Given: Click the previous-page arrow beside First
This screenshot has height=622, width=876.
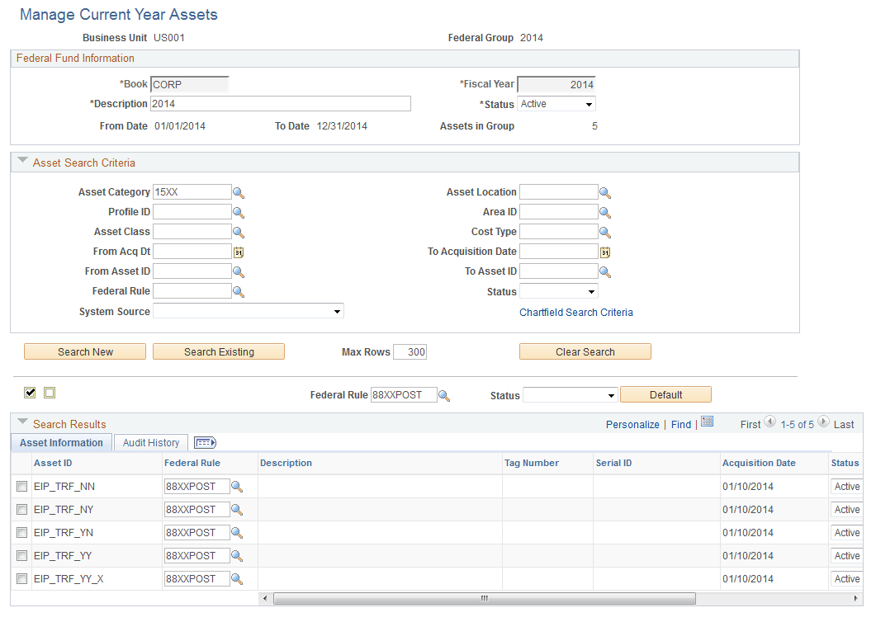Looking at the screenshot, I should [x=769, y=423].
